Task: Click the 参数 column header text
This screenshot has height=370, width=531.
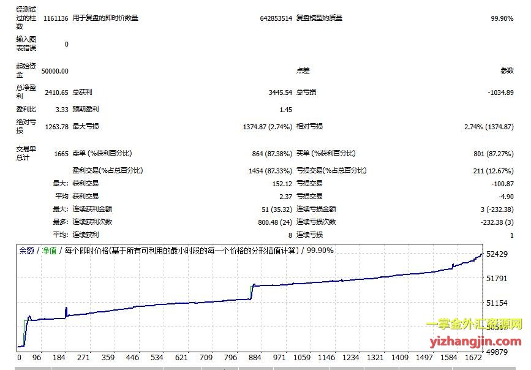Action: pos(507,71)
